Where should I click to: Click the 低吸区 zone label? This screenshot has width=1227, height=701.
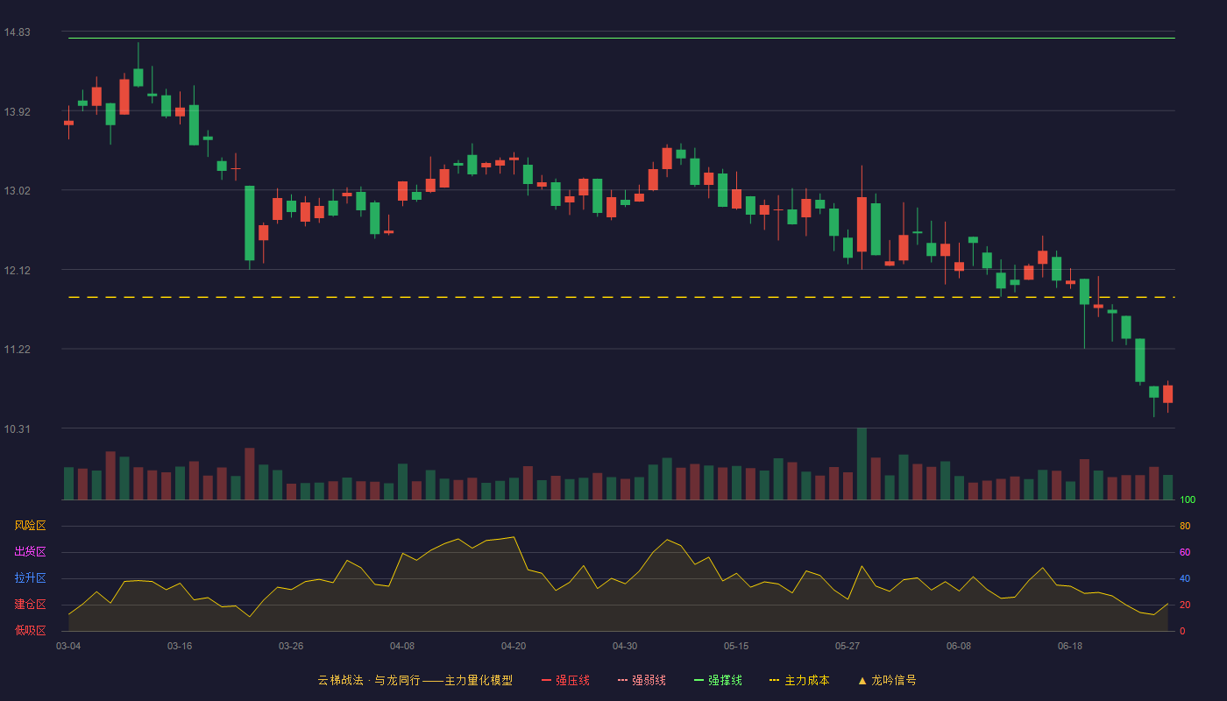[30, 630]
